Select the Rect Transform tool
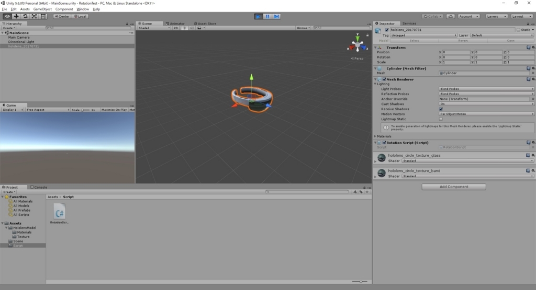536x290 pixels. click(43, 16)
